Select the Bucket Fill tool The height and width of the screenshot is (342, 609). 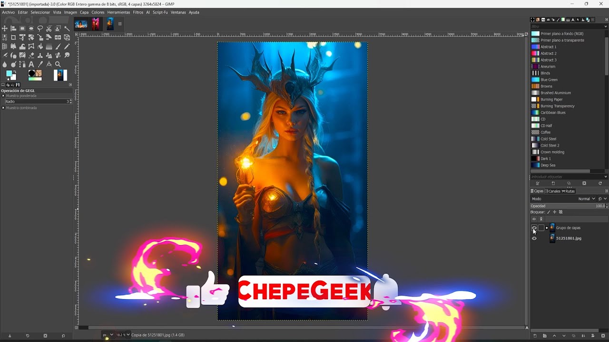click(x=40, y=46)
